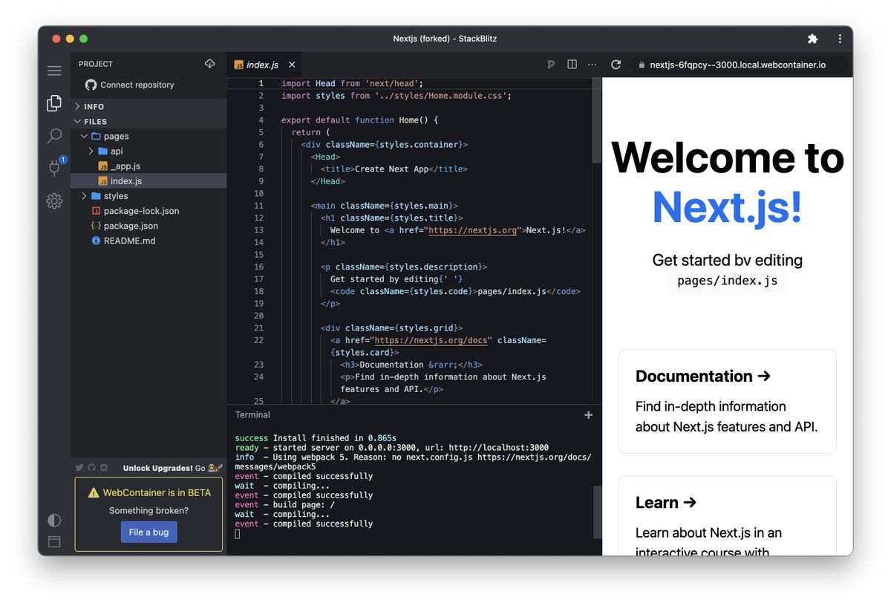
Task: Click the terminal vertical scrollbar
Action: [x=597, y=511]
